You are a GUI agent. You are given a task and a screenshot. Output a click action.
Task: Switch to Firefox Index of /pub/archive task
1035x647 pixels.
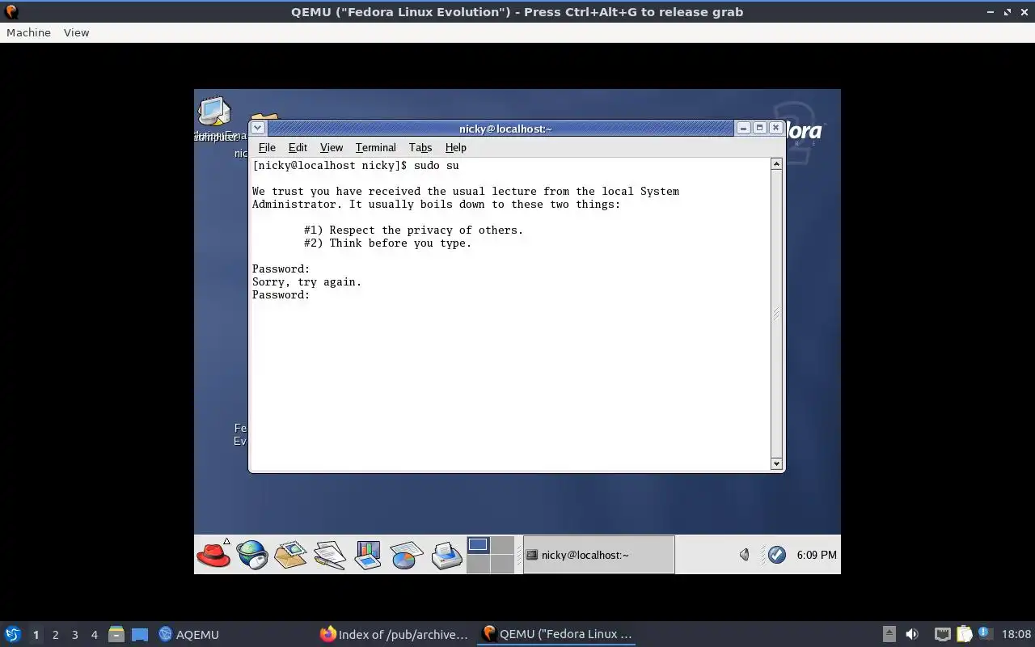point(394,634)
